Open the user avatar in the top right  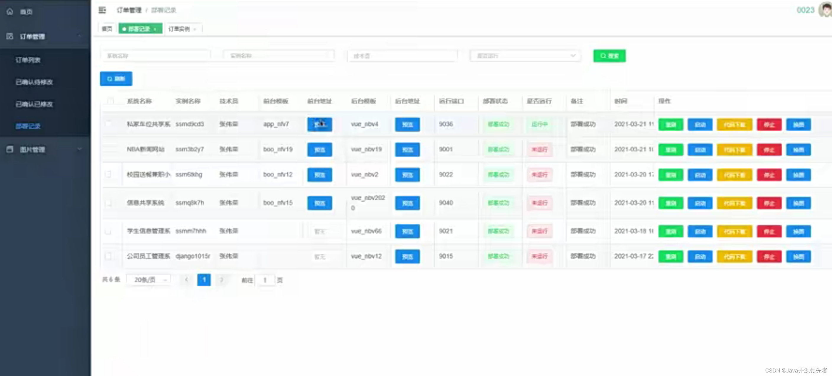[x=825, y=10]
